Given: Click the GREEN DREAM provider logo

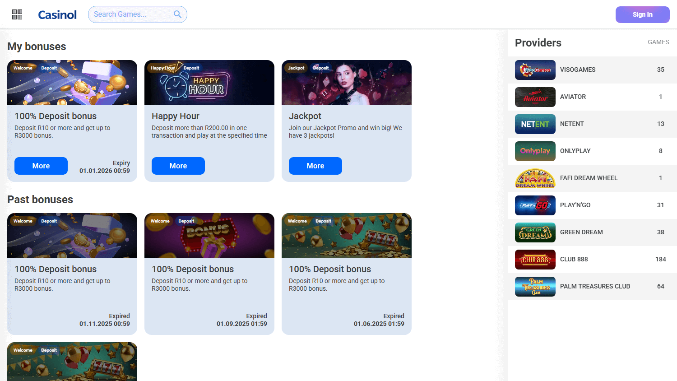Looking at the screenshot, I should click(535, 232).
